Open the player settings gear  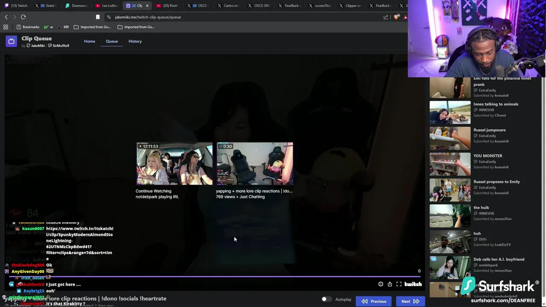click(380, 284)
